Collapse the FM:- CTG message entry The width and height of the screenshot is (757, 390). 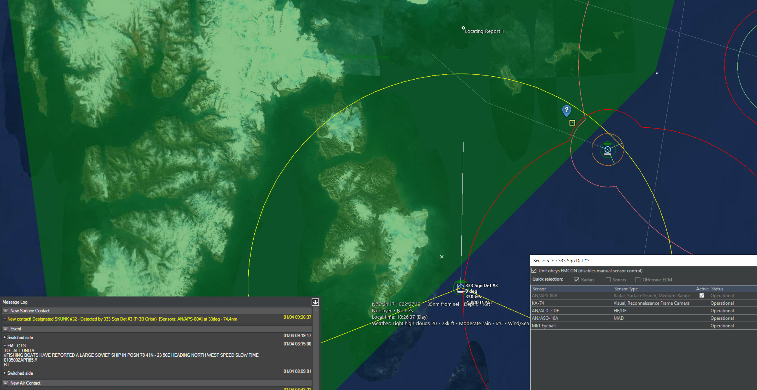[x=5, y=346]
